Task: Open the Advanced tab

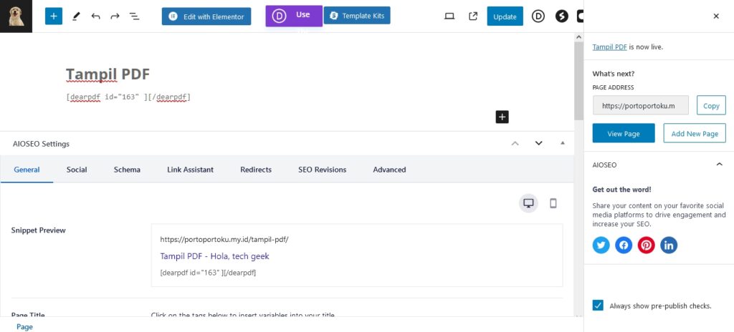Action: pyautogui.click(x=389, y=170)
